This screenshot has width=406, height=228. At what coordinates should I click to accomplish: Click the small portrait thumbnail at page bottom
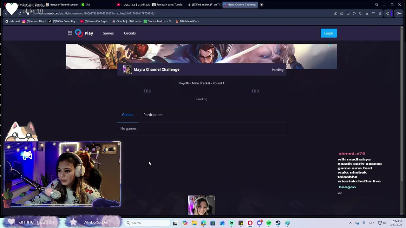pyautogui.click(x=201, y=206)
